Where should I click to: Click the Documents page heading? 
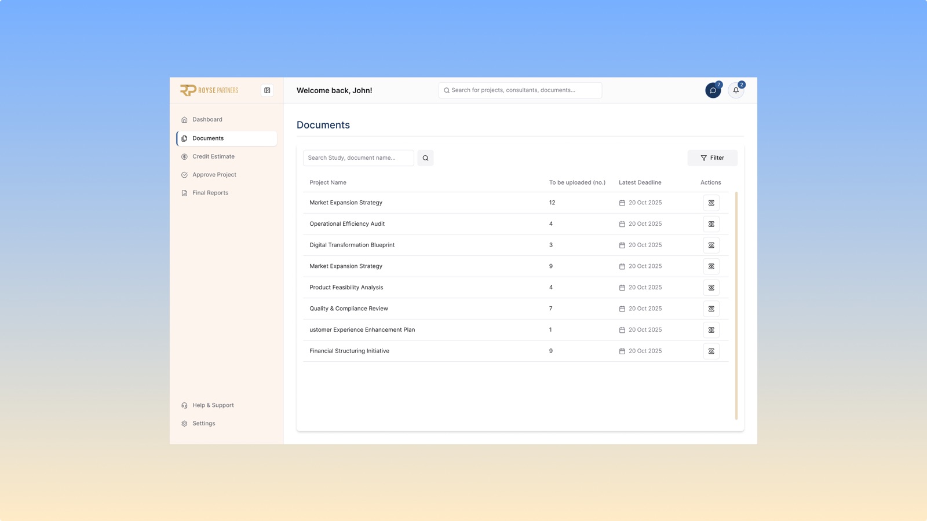pos(323,125)
